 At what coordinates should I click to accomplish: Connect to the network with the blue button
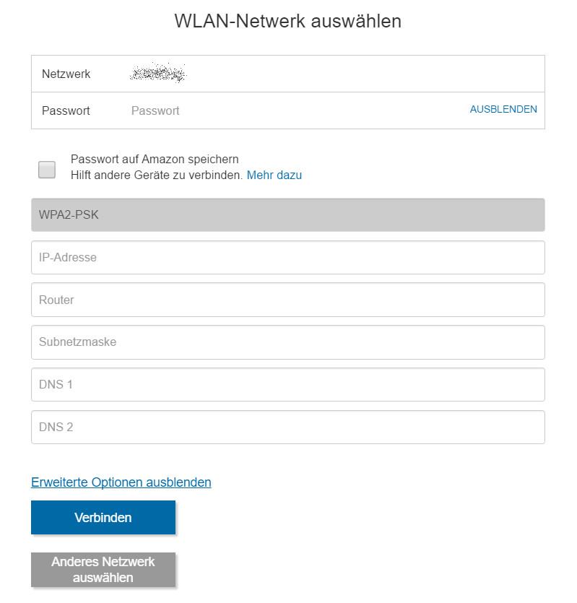point(103,518)
